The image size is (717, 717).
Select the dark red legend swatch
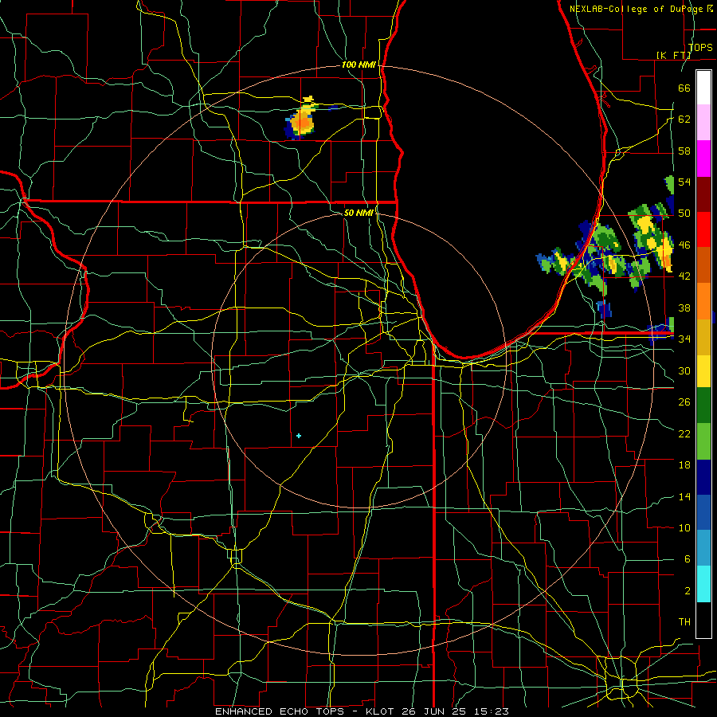(703, 194)
